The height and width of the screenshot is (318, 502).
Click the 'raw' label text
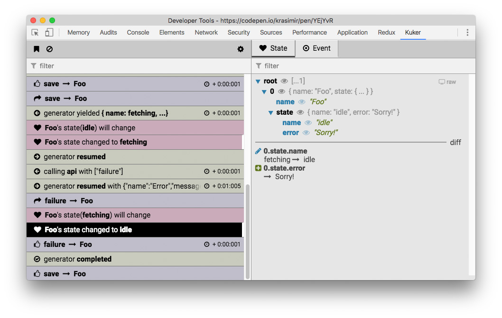[451, 82]
